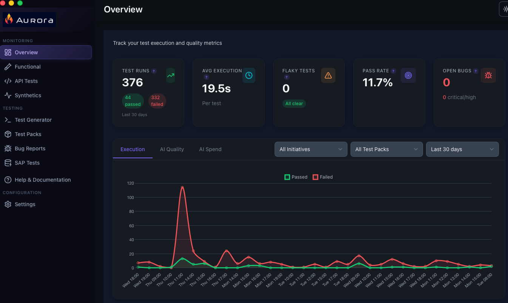The height and width of the screenshot is (303, 508).
Task: Click the 11.7% pass rate value
Action: (378, 83)
